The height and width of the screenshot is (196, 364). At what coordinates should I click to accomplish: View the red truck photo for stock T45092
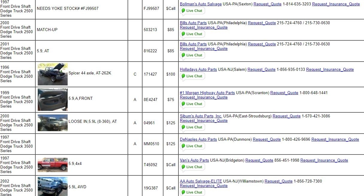[53, 165]
